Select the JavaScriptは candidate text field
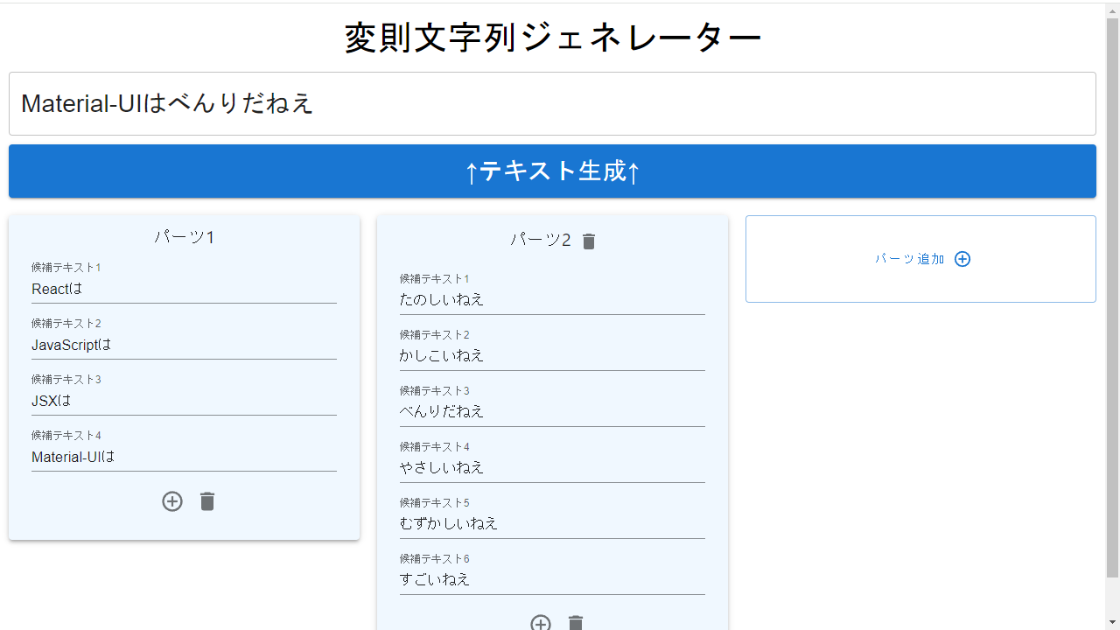Screen dimensions: 1120x630 click(184, 345)
